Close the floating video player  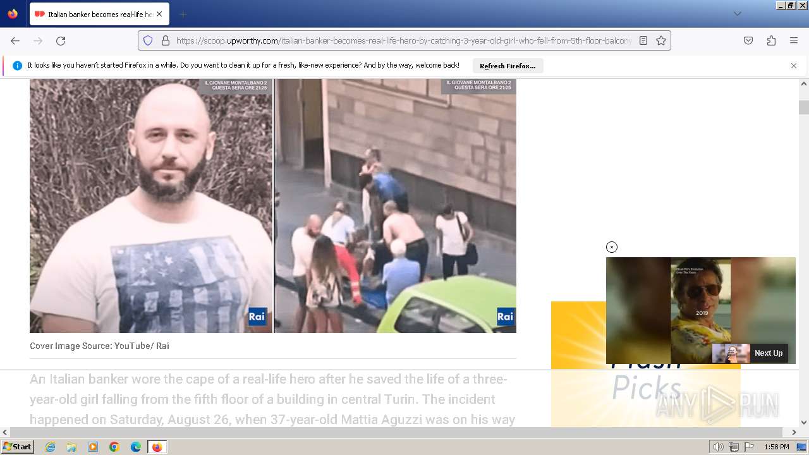pyautogui.click(x=611, y=247)
